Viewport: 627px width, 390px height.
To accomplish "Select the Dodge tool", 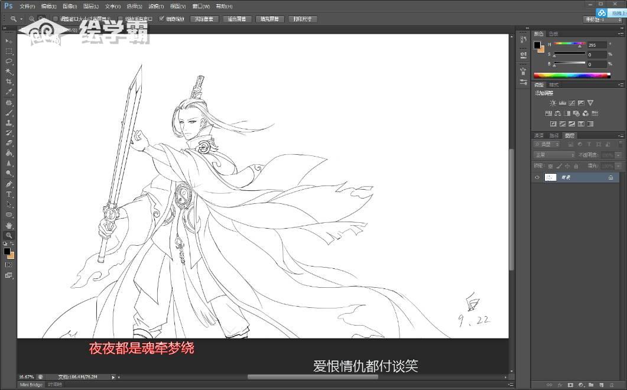I will pyautogui.click(x=9, y=173).
